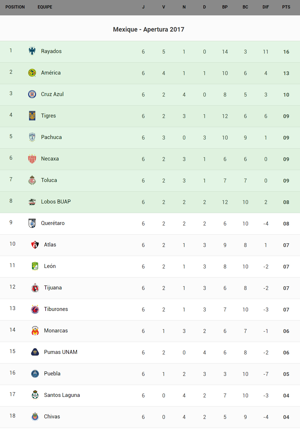Click the Cruz Azul crest icon

(x=32, y=94)
